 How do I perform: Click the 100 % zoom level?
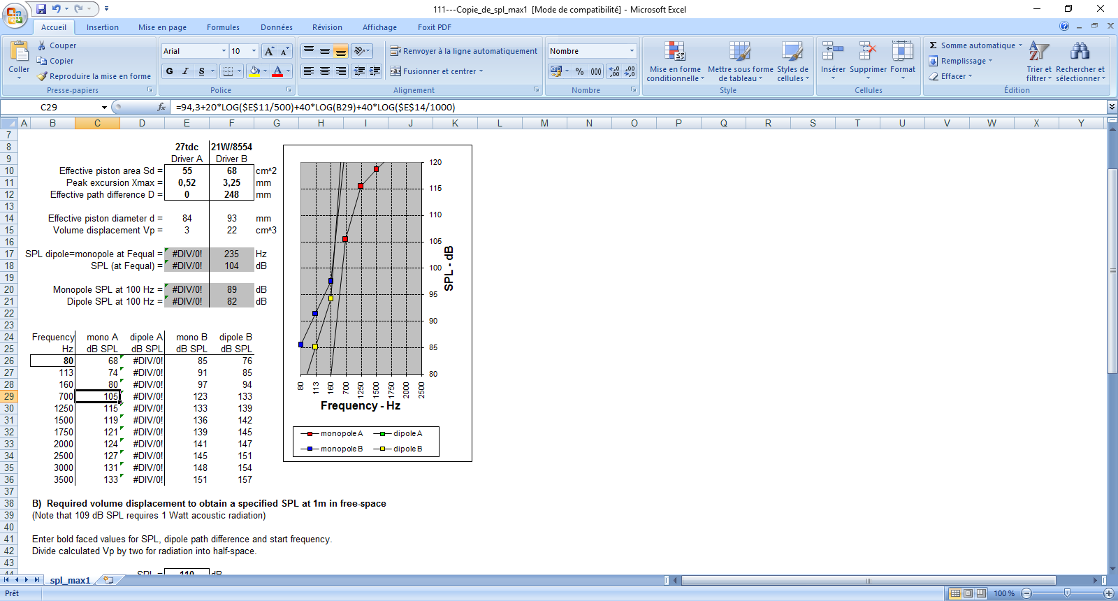point(1004,593)
